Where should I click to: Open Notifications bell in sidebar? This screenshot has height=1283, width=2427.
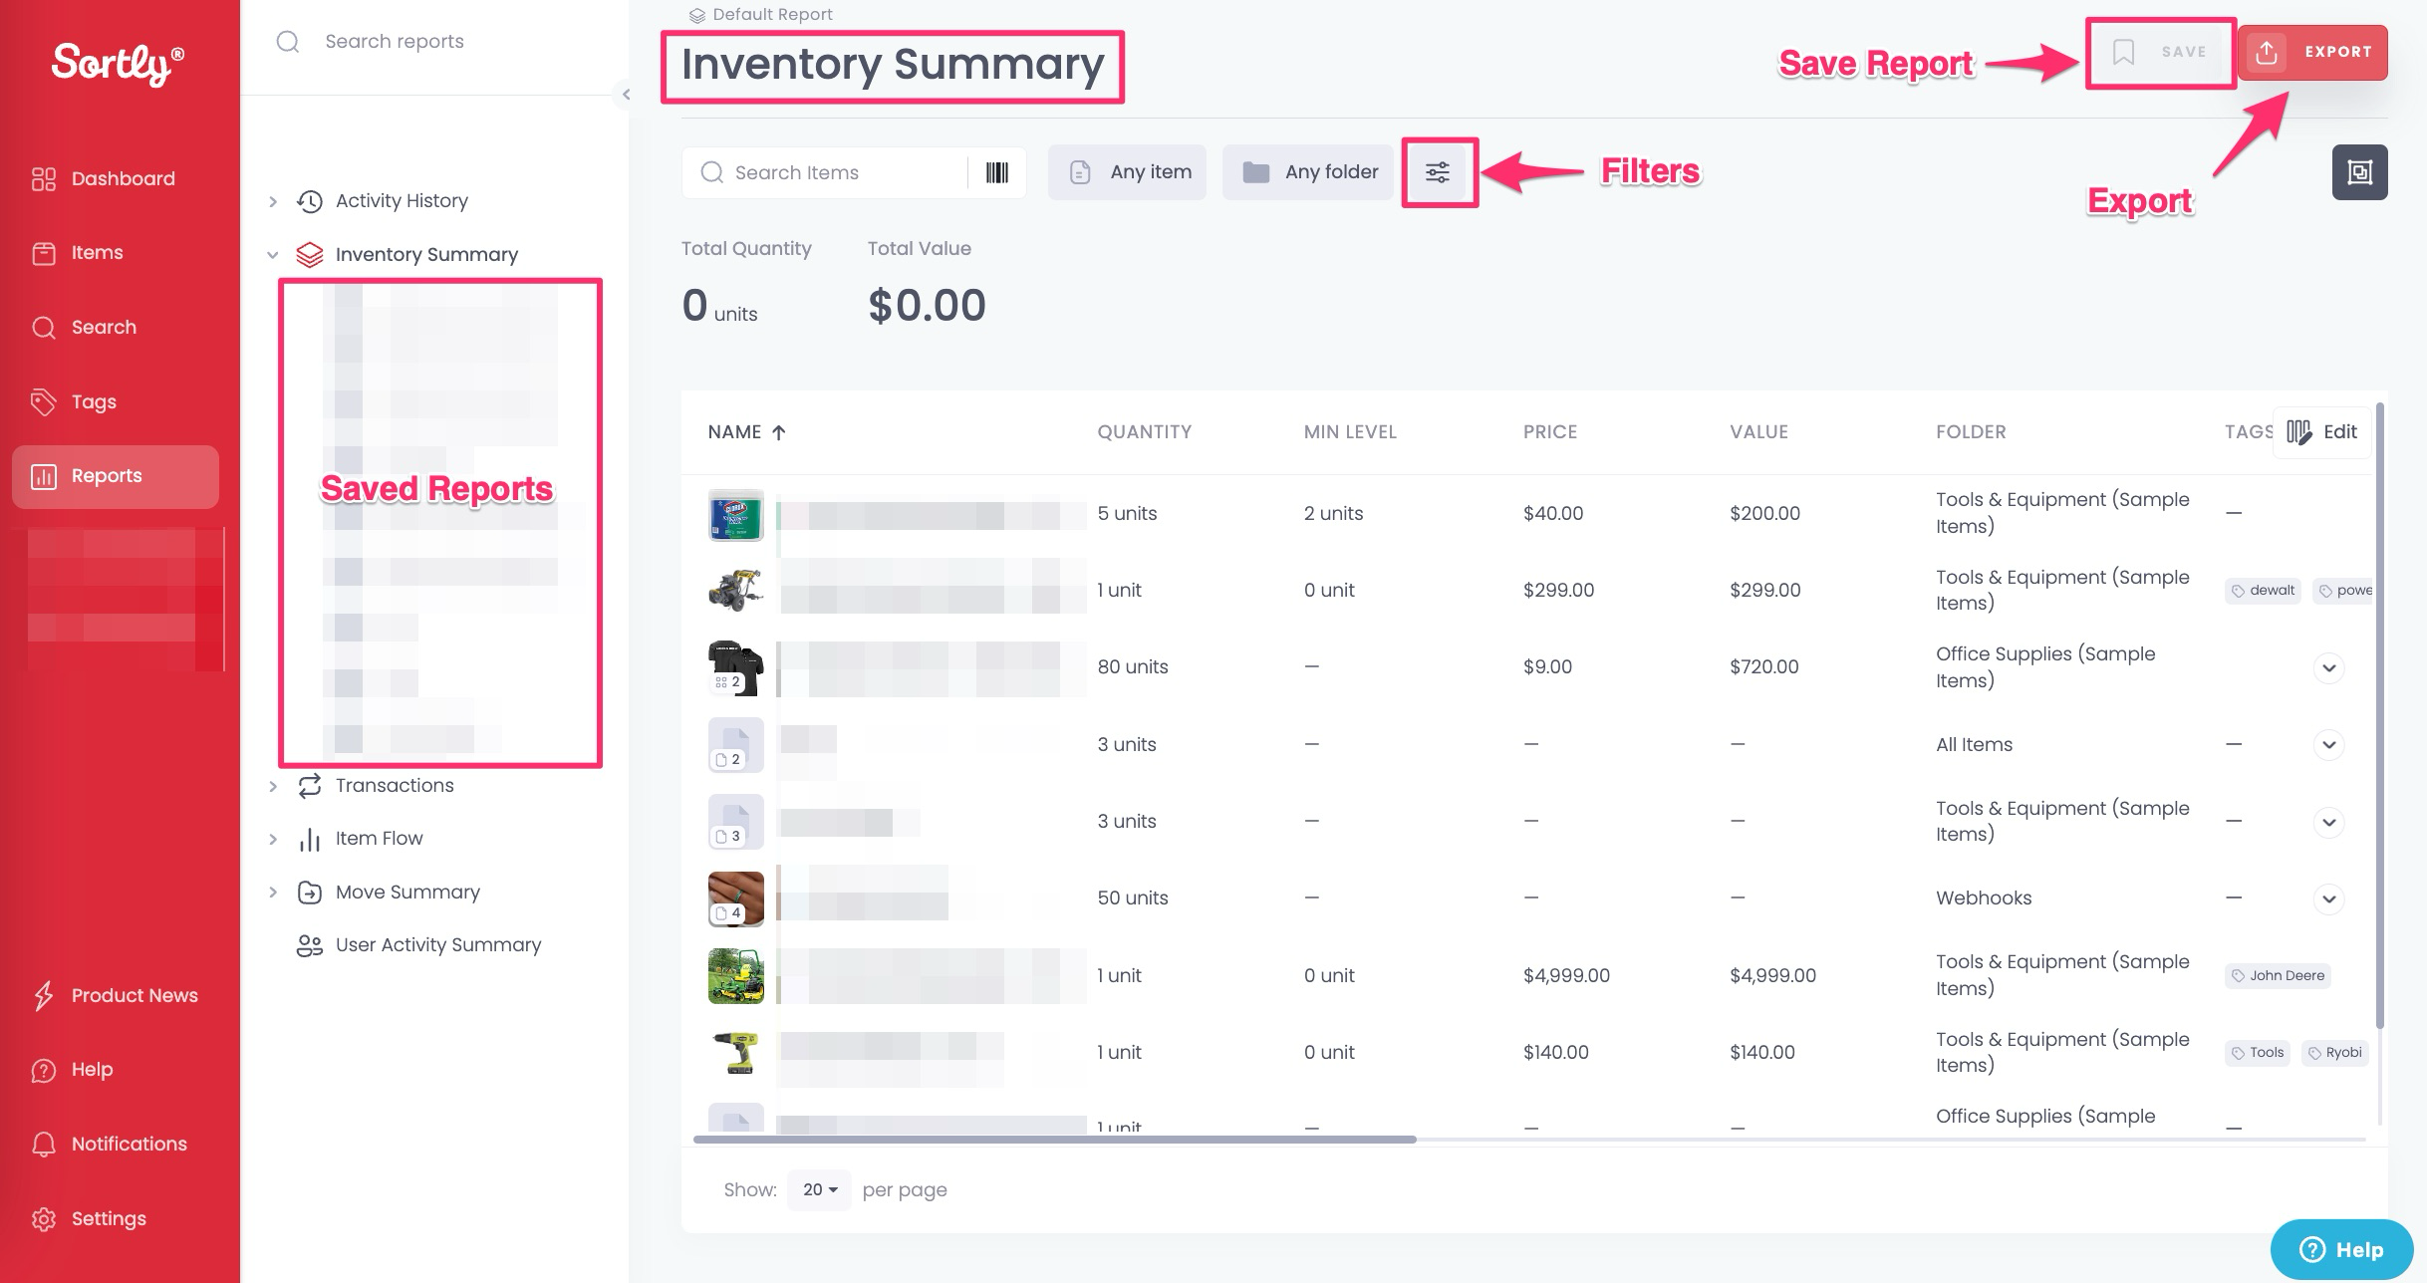43,1144
